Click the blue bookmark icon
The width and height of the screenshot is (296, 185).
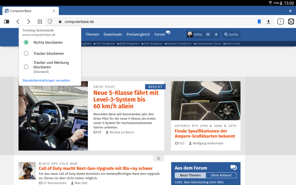[259, 22]
